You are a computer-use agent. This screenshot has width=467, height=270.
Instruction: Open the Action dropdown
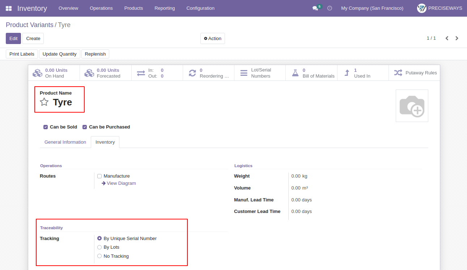(x=213, y=39)
